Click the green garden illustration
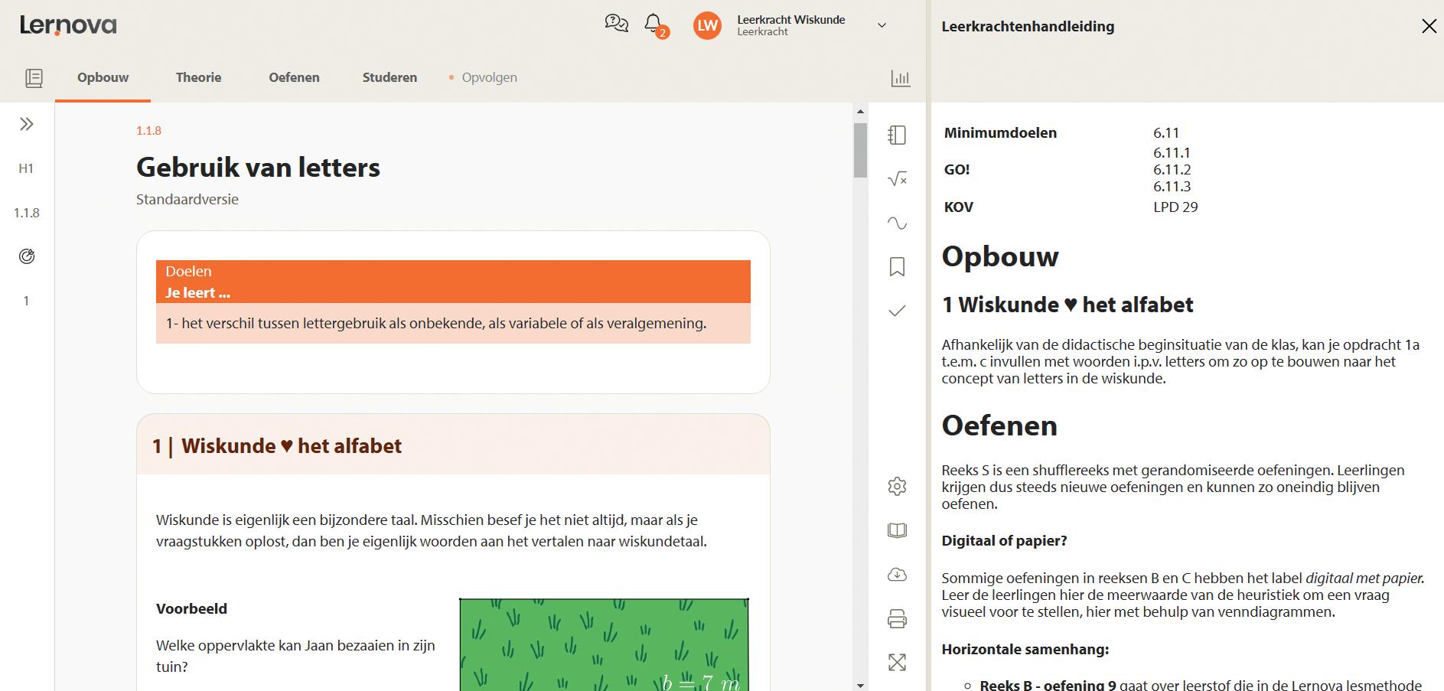 [604, 644]
